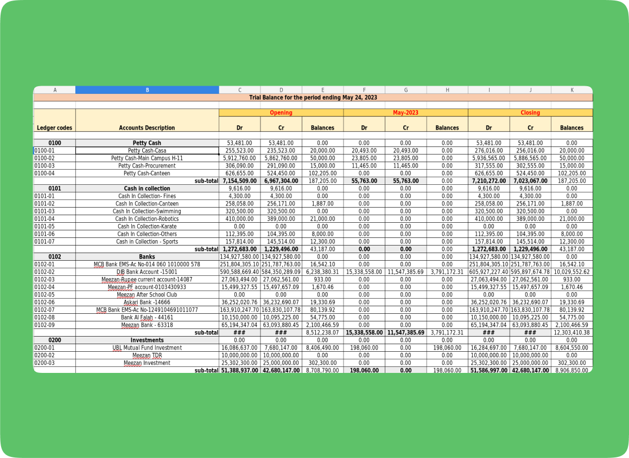
Task: Click the Meezan After School Club cell
Action: coord(147,295)
